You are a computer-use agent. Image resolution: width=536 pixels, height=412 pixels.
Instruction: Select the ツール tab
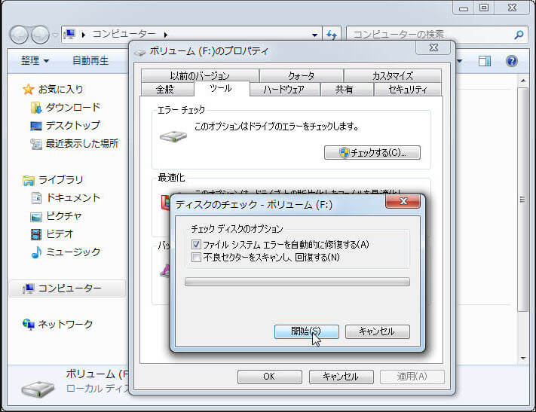point(221,88)
